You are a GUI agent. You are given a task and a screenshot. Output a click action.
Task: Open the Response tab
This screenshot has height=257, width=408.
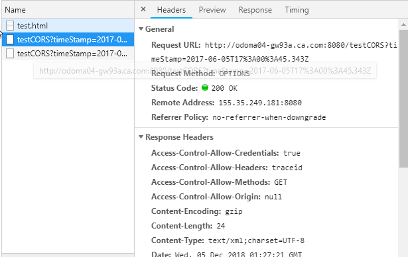255,10
